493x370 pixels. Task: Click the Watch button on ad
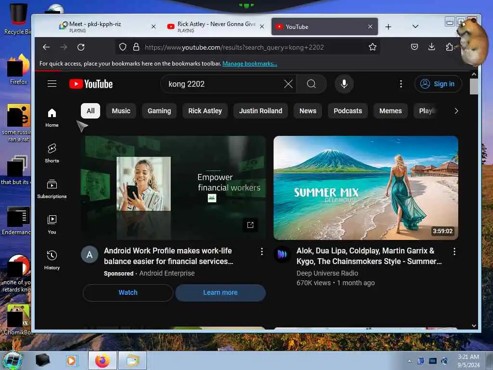[x=128, y=292]
